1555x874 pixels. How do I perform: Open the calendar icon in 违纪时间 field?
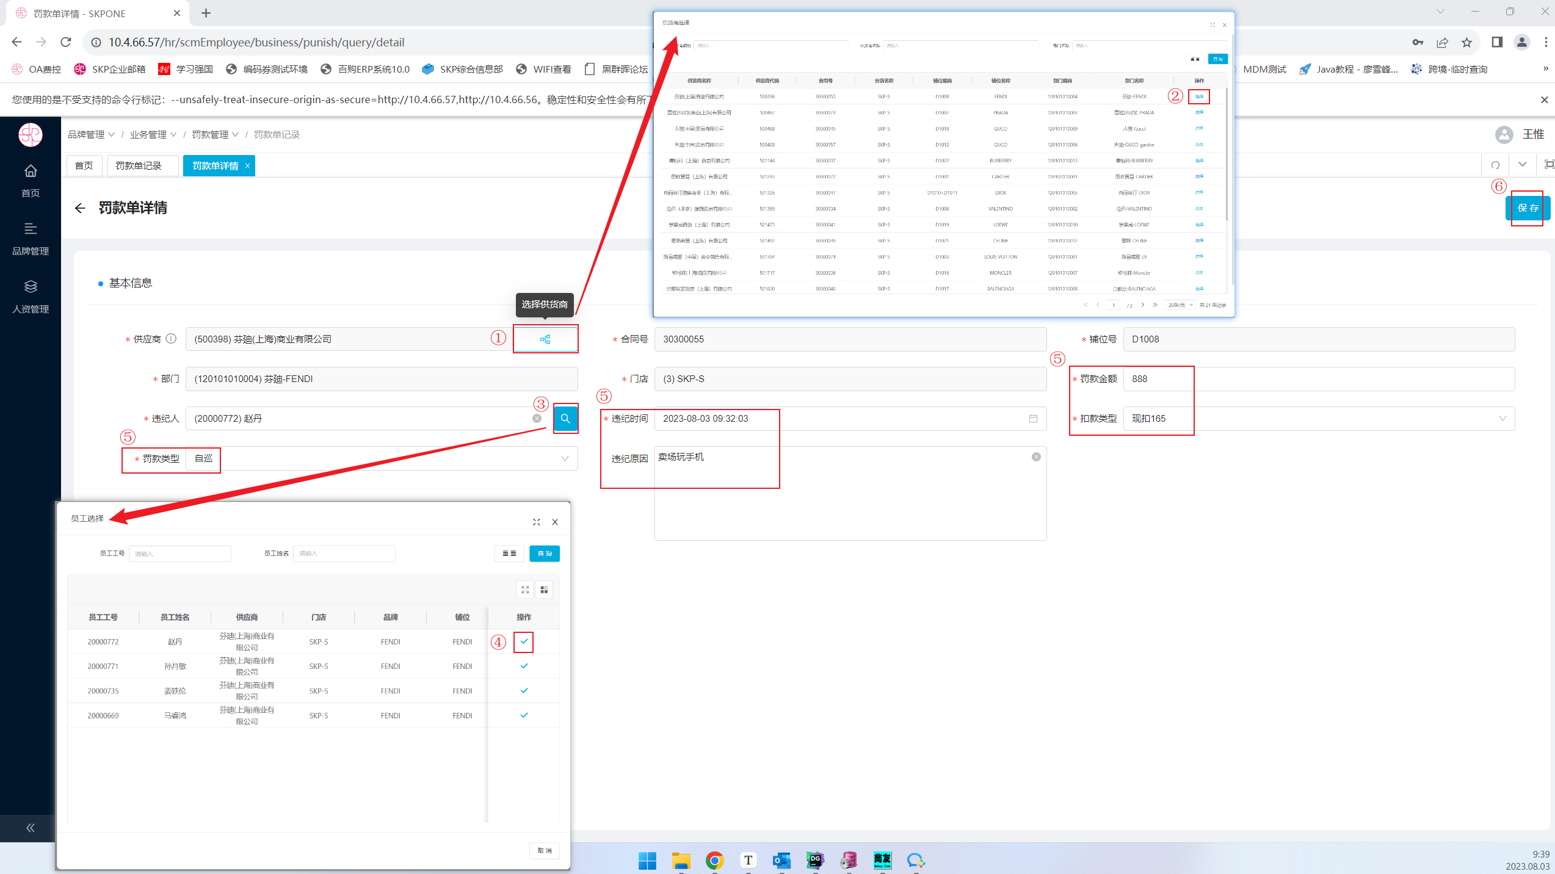(x=1033, y=419)
